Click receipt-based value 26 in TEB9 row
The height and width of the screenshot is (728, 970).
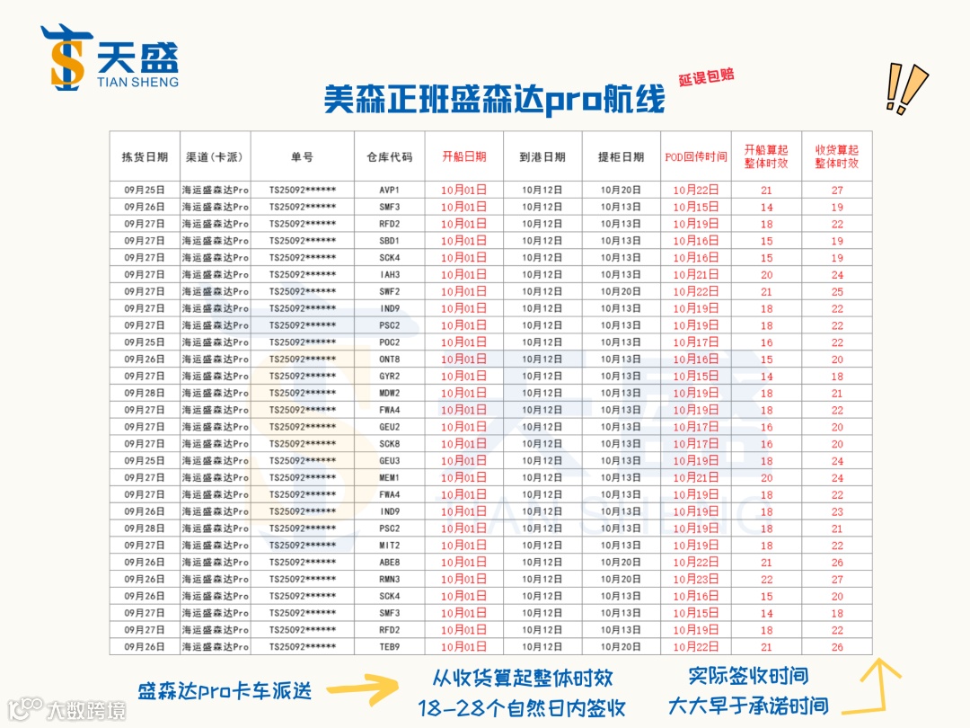pos(837,647)
